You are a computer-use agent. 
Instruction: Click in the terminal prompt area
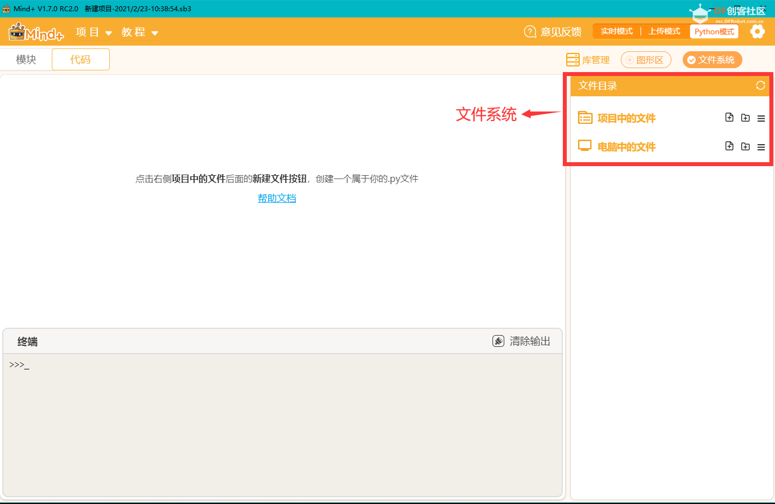pyautogui.click(x=283, y=425)
